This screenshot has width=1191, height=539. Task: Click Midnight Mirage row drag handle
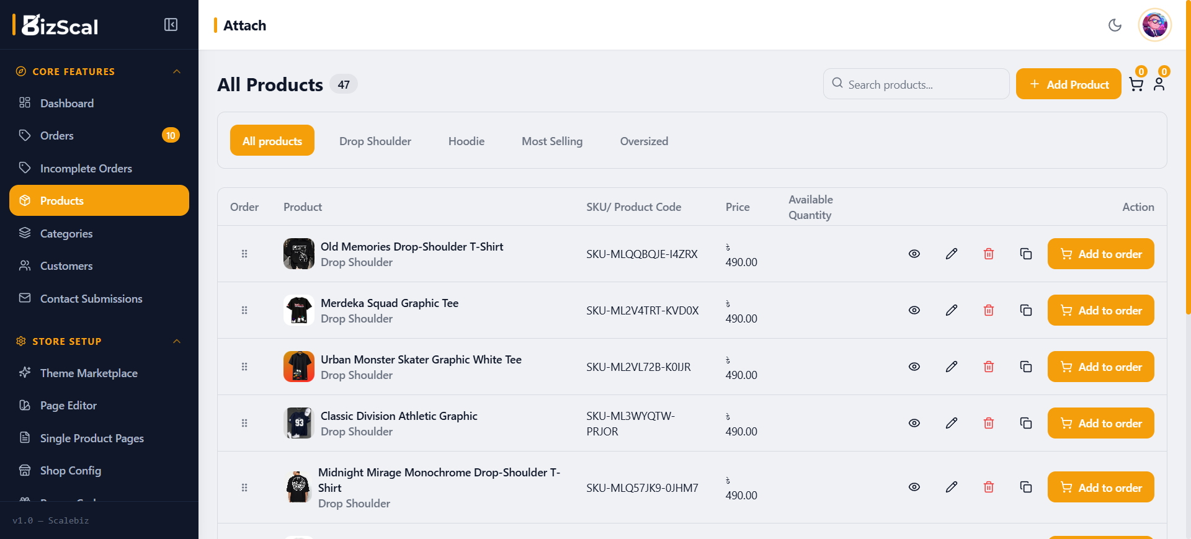(244, 488)
